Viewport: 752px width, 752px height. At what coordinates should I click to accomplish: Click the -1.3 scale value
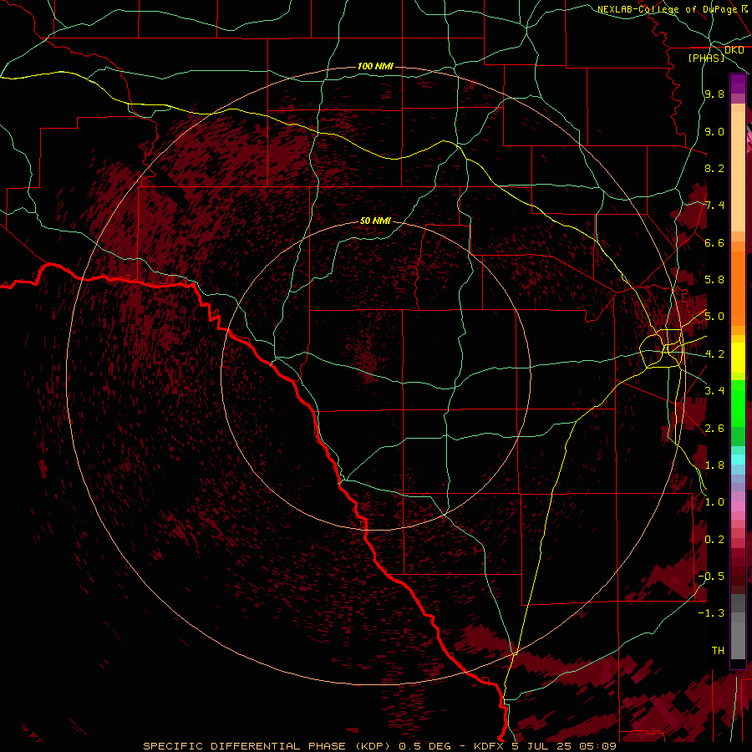pyautogui.click(x=711, y=613)
